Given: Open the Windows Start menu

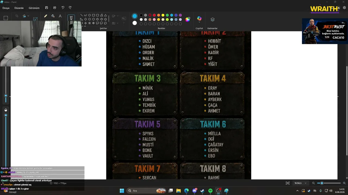Looking at the screenshot, I should 122,191.
